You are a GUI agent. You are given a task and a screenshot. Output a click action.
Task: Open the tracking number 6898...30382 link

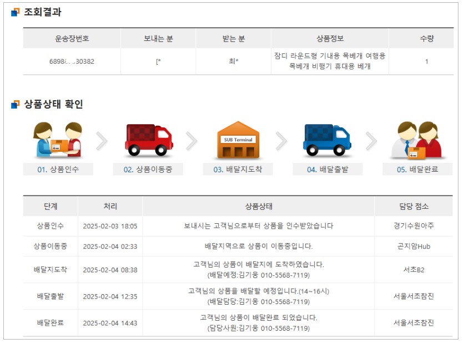pos(73,60)
